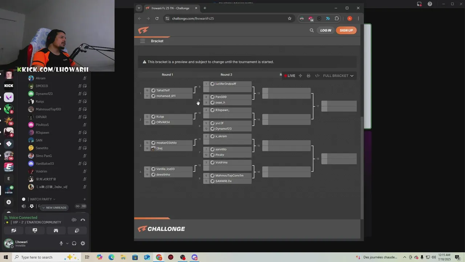Add a server with the plus icon
This screenshot has height=262, width=465.
[x=9, y=202]
